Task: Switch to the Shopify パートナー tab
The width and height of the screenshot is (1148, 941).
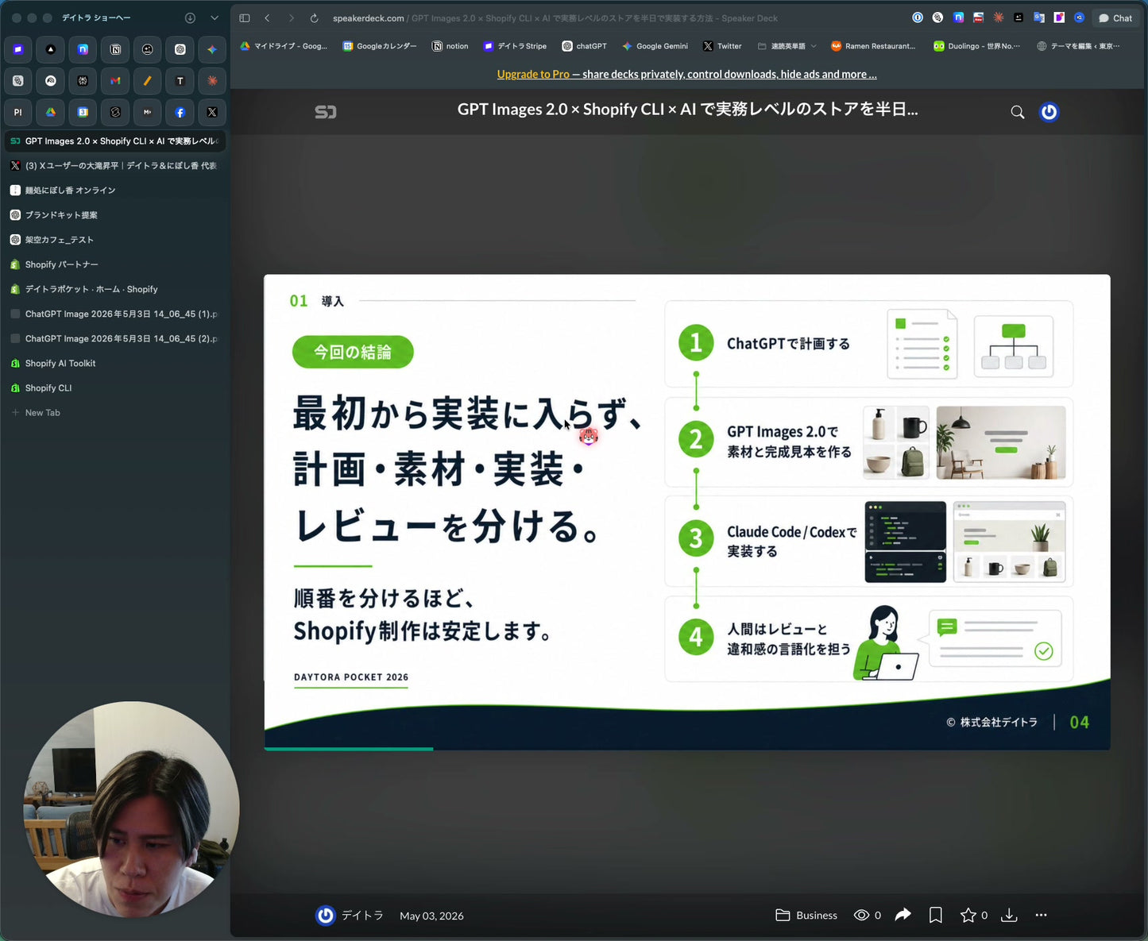Action: [x=115, y=264]
